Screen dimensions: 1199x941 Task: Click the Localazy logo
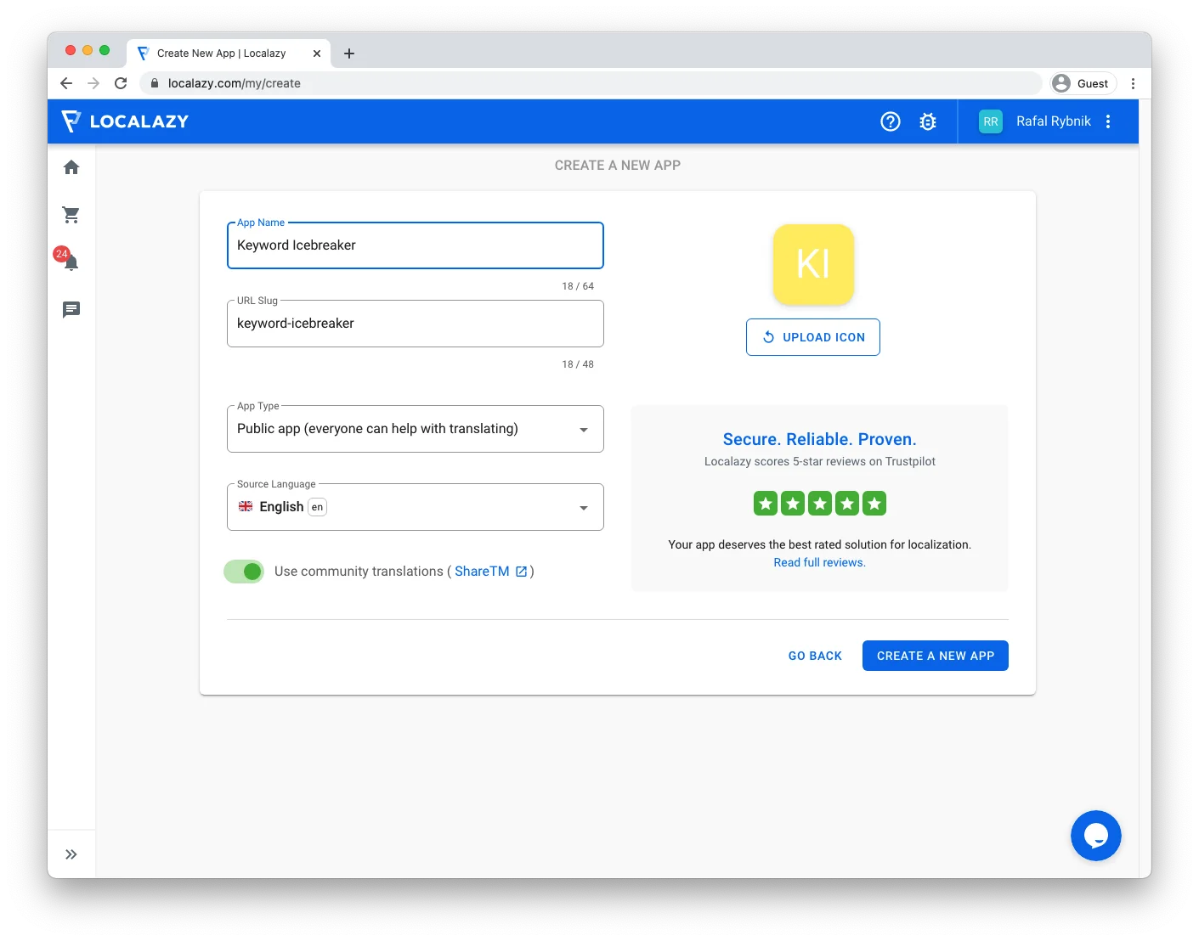[126, 121]
